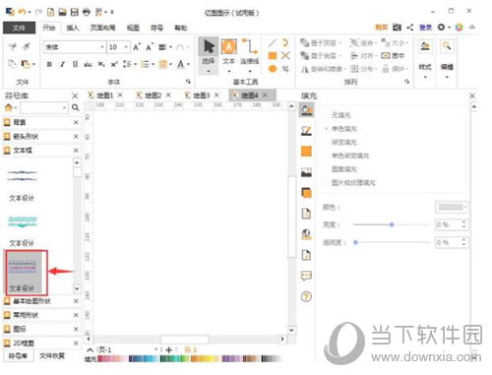Select the 选择 pointer tool
This screenshot has height=375, width=492.
(209, 55)
